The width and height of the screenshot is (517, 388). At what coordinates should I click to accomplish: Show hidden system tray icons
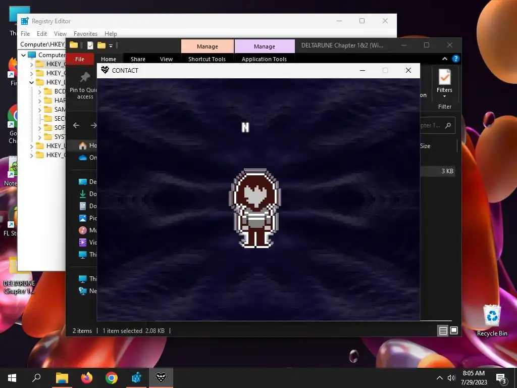click(x=440, y=378)
